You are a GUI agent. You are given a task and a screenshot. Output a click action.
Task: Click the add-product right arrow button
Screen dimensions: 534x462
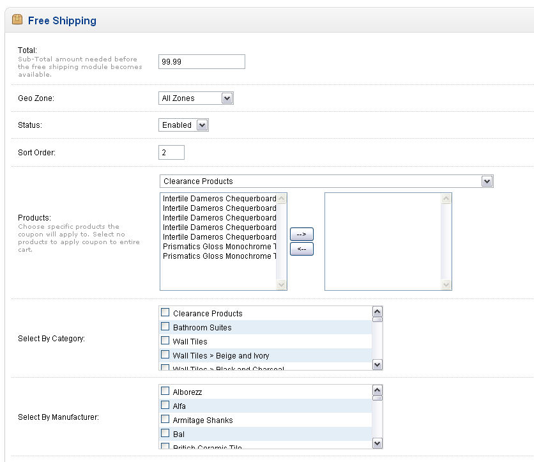(x=301, y=234)
